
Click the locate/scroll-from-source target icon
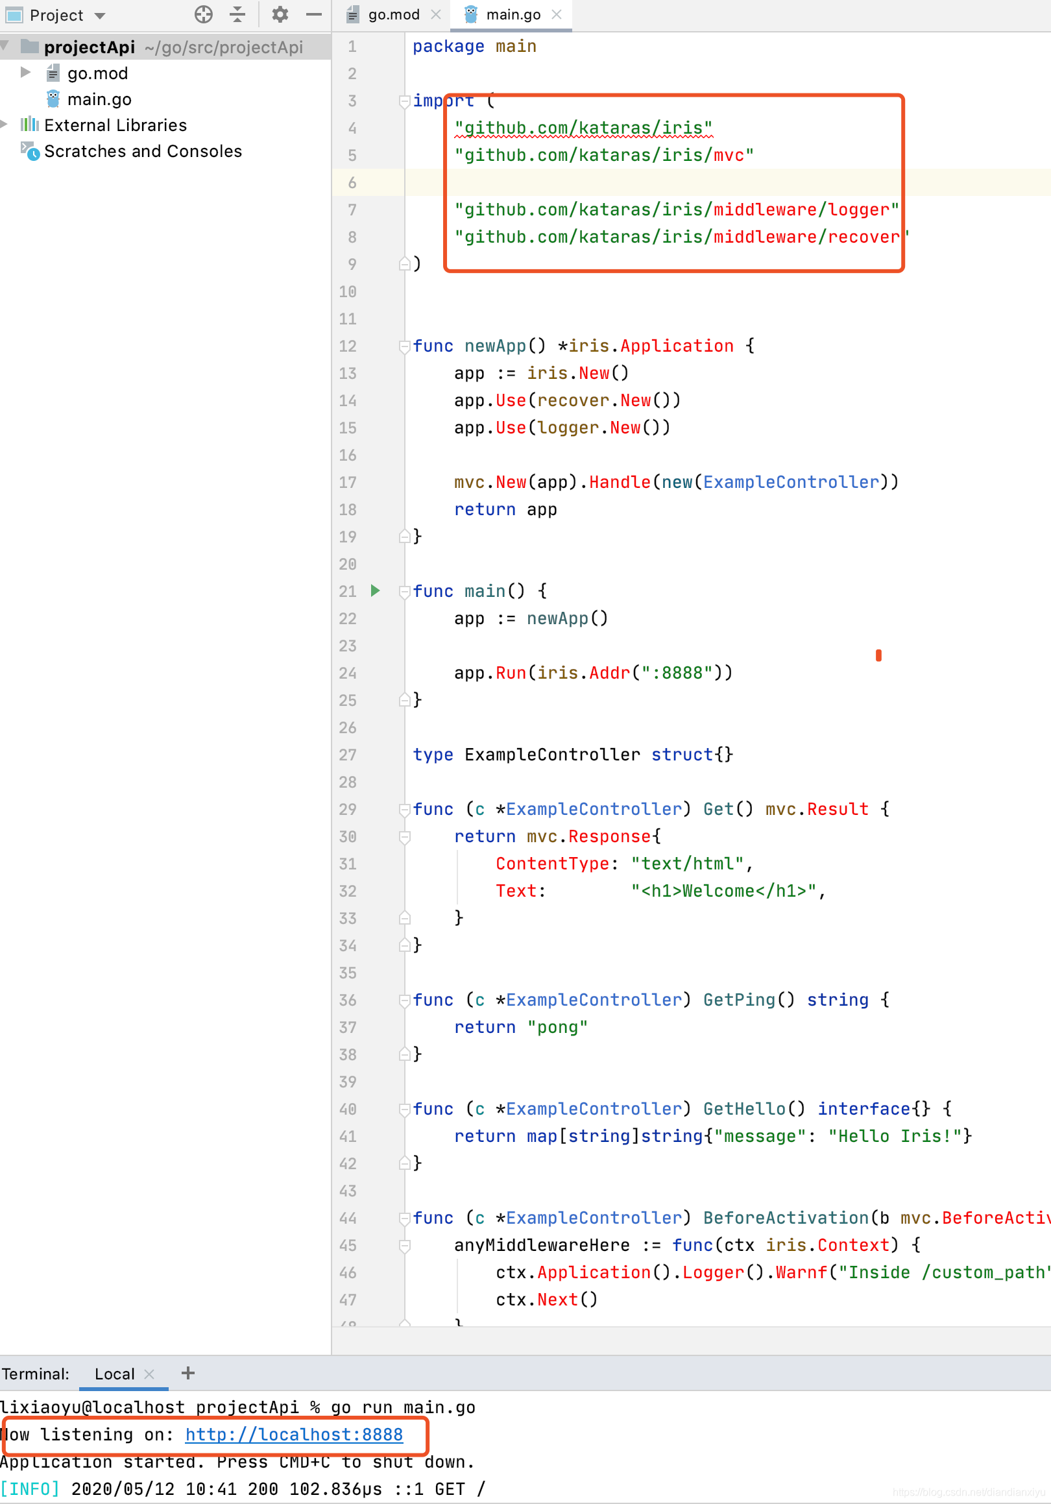(204, 14)
